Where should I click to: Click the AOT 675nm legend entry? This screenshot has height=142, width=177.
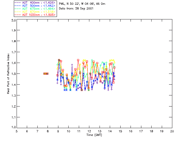(x=35, y=9)
